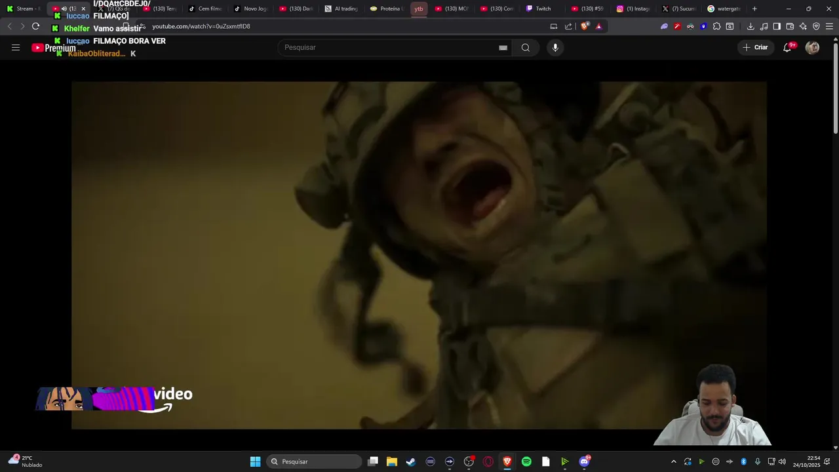Click the install app icon in address bar
The height and width of the screenshot is (472, 839).
(x=554, y=26)
